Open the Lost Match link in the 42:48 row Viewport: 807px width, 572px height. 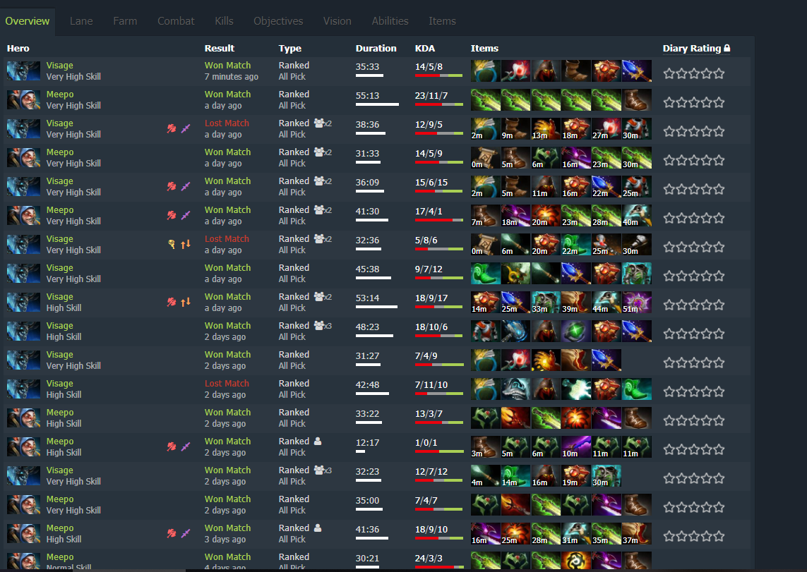[x=227, y=384]
